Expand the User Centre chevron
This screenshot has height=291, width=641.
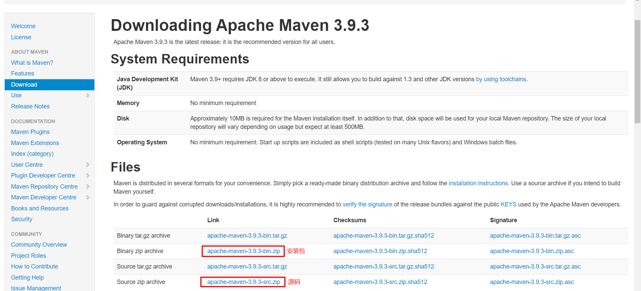pyautogui.click(x=88, y=165)
